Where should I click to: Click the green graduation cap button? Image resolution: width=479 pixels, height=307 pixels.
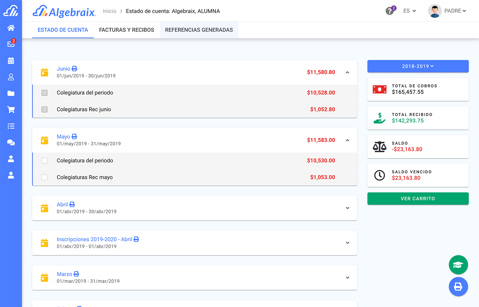(x=458, y=265)
